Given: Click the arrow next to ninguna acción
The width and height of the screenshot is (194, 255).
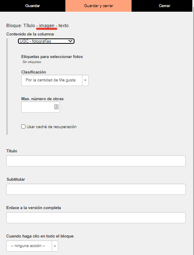Looking at the screenshot, I should pyautogui.click(x=55, y=246).
